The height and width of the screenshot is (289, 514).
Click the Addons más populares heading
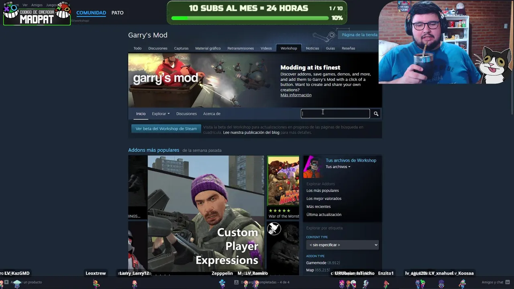pos(154,150)
